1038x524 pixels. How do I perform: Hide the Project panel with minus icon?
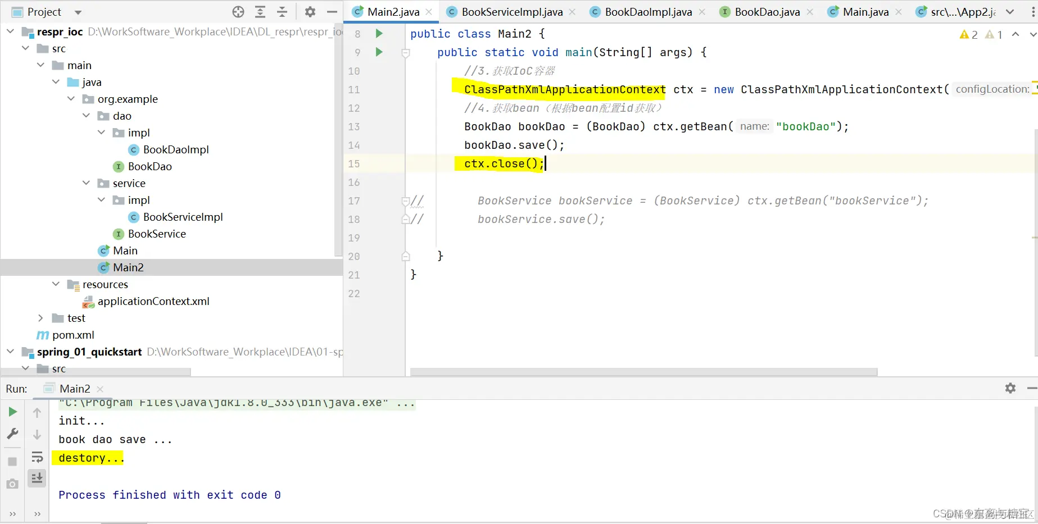(332, 12)
